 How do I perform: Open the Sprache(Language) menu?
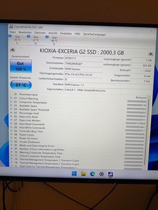[94, 34]
